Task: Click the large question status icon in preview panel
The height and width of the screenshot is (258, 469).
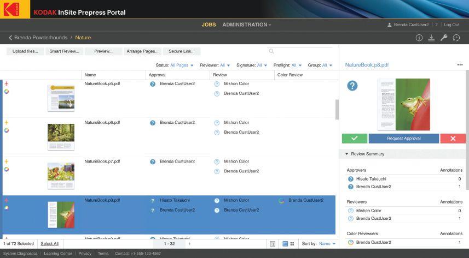Action: 352,86
